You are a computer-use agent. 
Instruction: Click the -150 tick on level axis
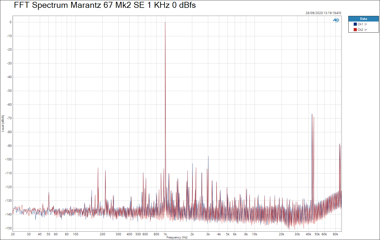click(x=9, y=228)
